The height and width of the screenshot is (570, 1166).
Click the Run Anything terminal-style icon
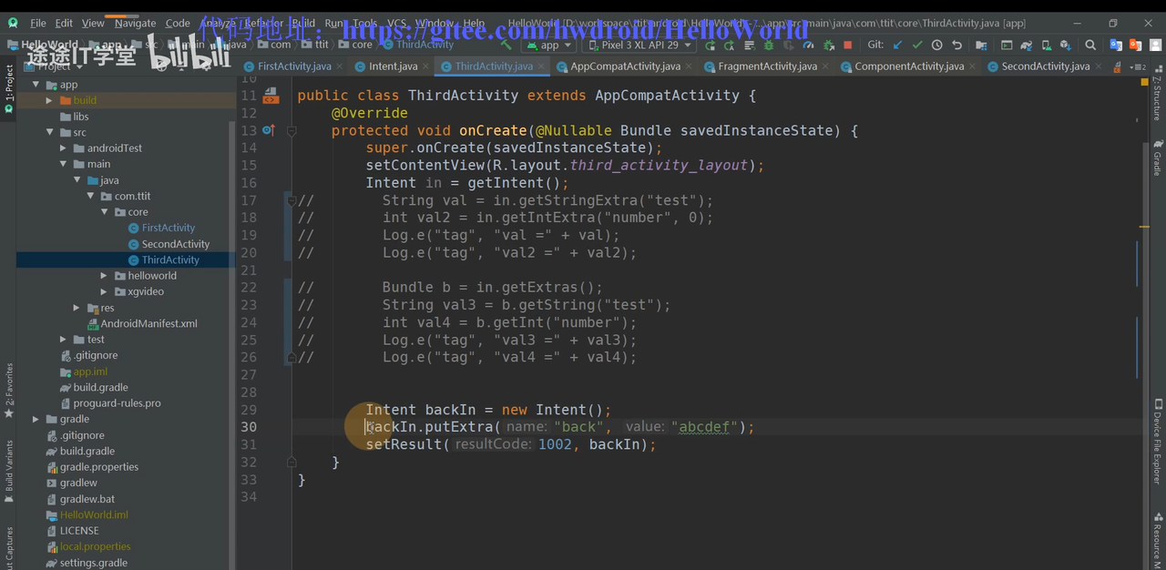[x=1007, y=45]
